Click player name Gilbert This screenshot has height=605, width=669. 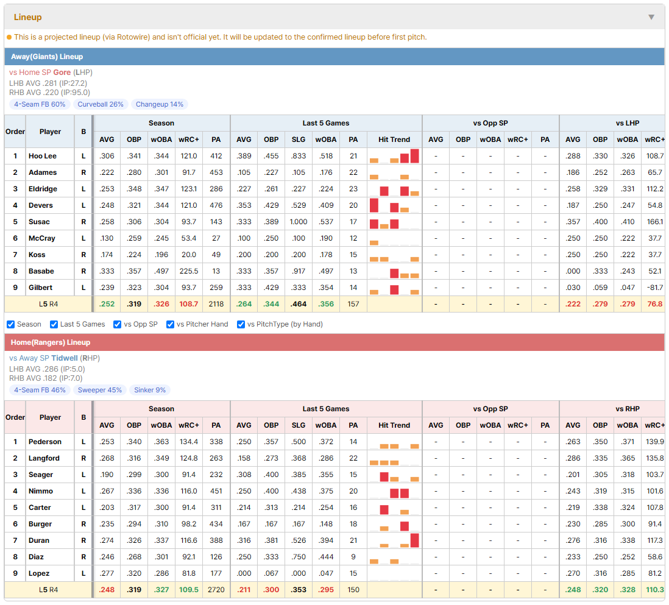tap(41, 288)
